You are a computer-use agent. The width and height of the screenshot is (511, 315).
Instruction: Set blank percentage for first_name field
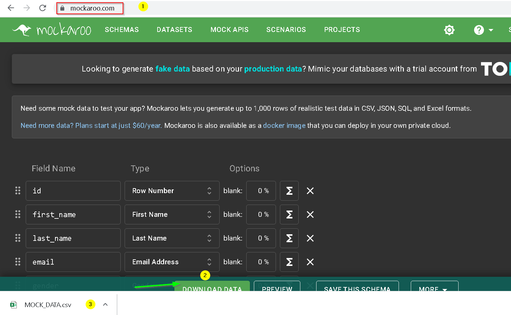[261, 215]
